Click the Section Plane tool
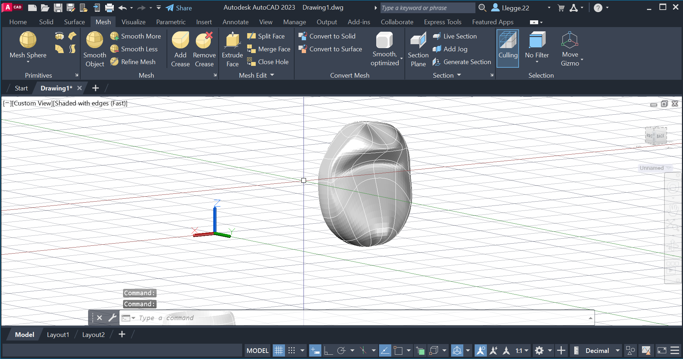Image resolution: width=683 pixels, height=359 pixels. (x=418, y=49)
